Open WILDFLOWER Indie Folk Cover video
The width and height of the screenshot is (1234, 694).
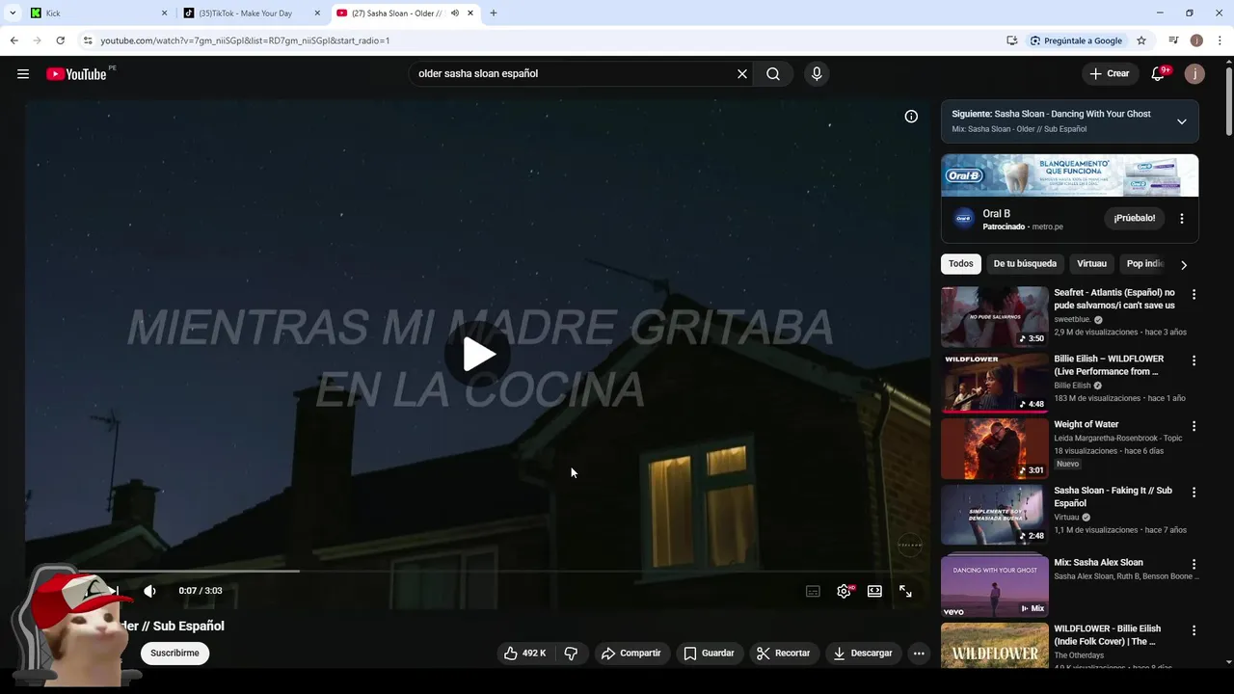[994, 645]
